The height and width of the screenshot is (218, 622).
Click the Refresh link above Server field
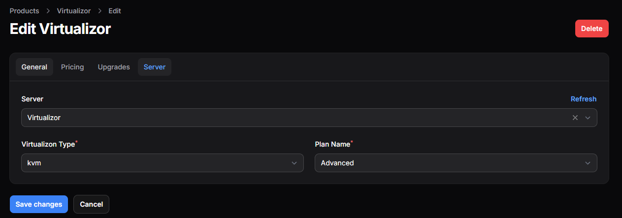point(584,99)
